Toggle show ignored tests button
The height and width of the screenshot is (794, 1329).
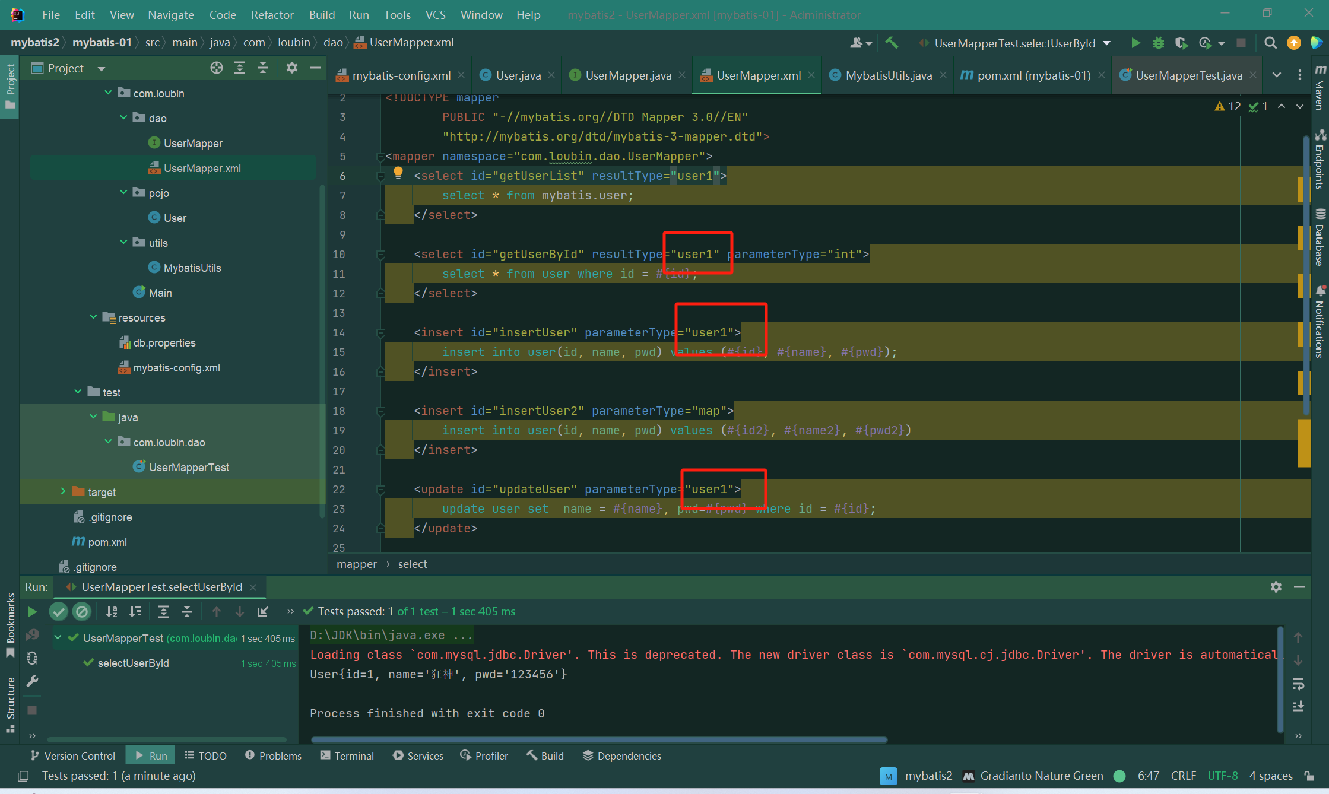pos(82,611)
